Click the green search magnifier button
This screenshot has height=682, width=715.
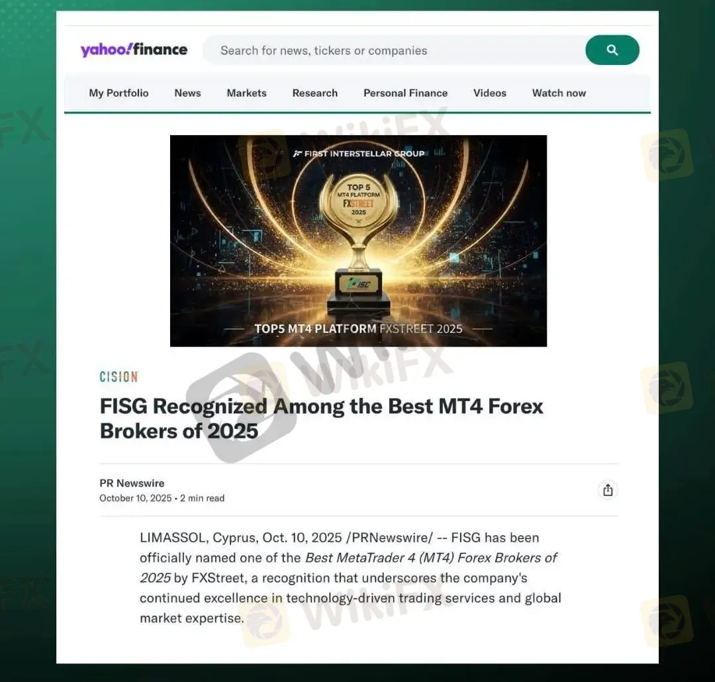[612, 50]
